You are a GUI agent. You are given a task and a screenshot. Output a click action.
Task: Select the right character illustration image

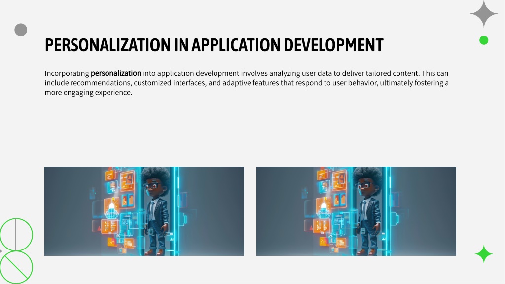point(356,211)
